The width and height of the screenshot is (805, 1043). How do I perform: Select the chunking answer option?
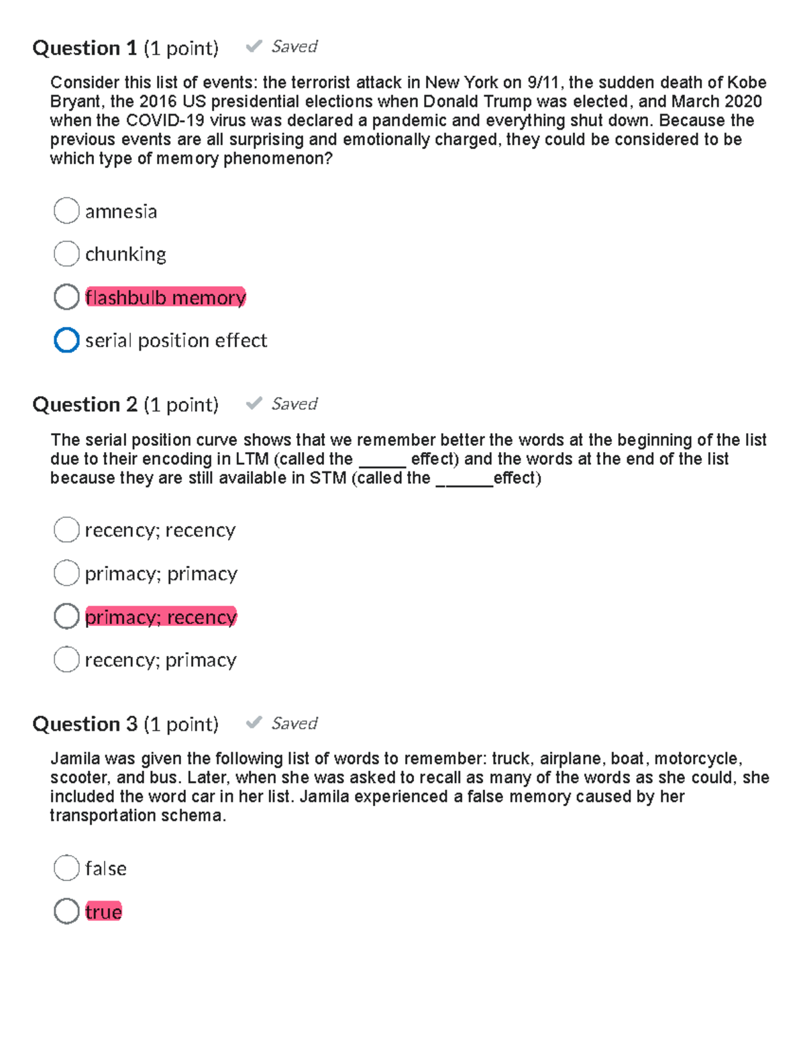tap(66, 253)
